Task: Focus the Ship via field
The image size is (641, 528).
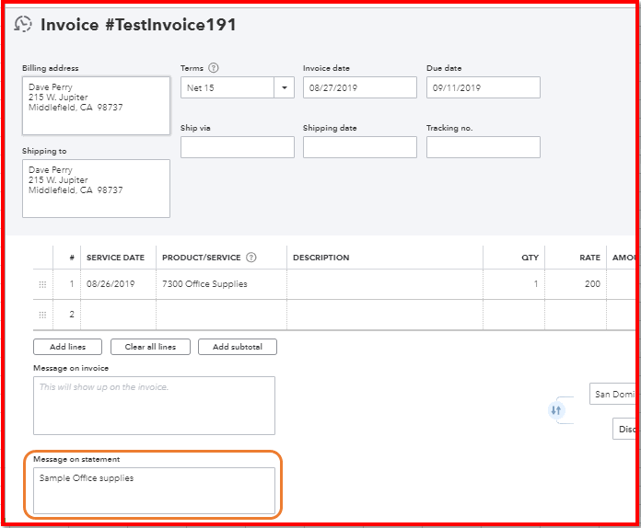Action: [237, 147]
